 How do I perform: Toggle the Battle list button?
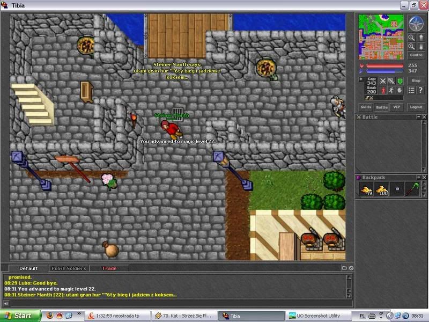click(381, 107)
